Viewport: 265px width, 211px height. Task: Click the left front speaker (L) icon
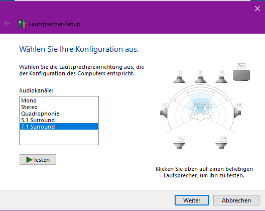[179, 79]
